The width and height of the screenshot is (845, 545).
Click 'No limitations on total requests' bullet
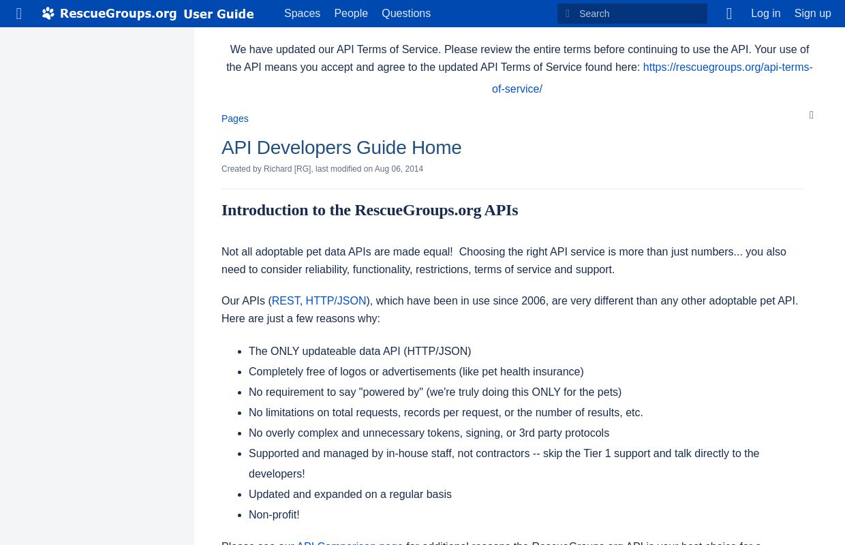(446, 413)
